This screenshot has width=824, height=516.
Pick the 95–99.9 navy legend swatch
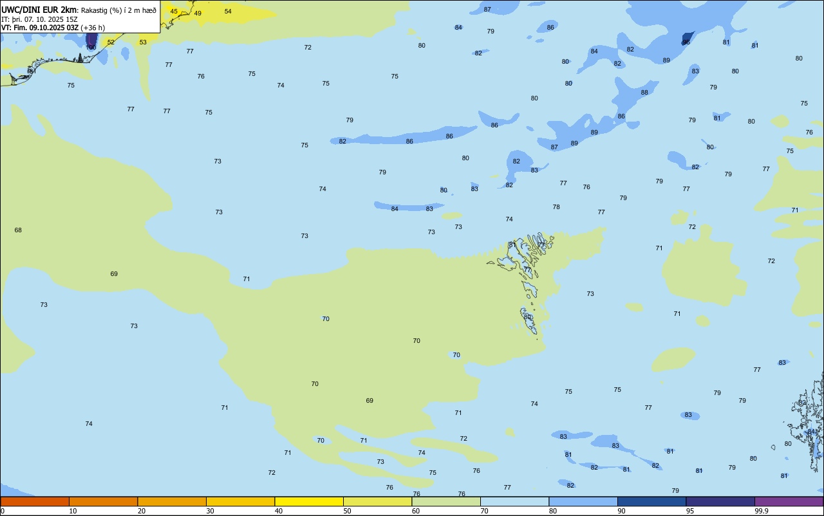point(720,501)
